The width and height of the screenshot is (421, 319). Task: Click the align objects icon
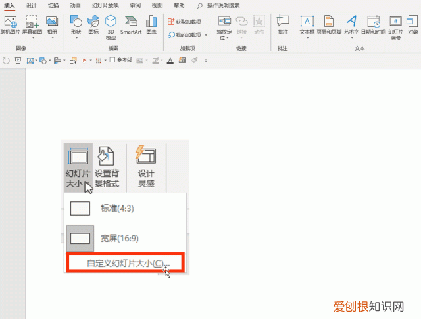pos(57,61)
